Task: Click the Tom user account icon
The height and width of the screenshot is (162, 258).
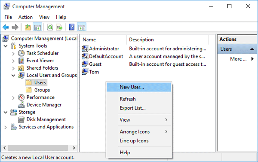Action: (x=85, y=72)
